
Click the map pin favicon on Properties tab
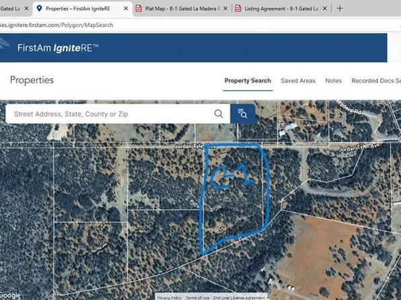click(39, 9)
